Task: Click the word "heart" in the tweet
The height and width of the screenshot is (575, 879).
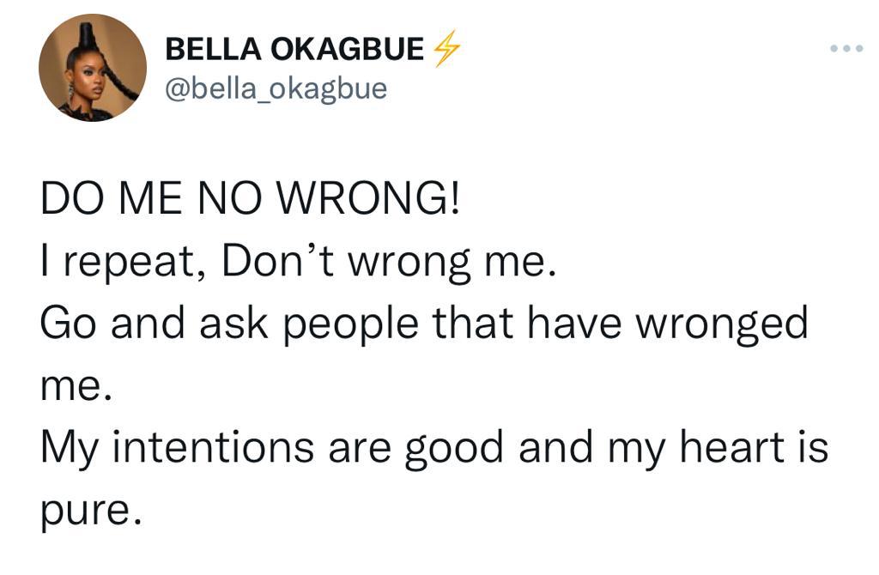Action: [x=732, y=447]
